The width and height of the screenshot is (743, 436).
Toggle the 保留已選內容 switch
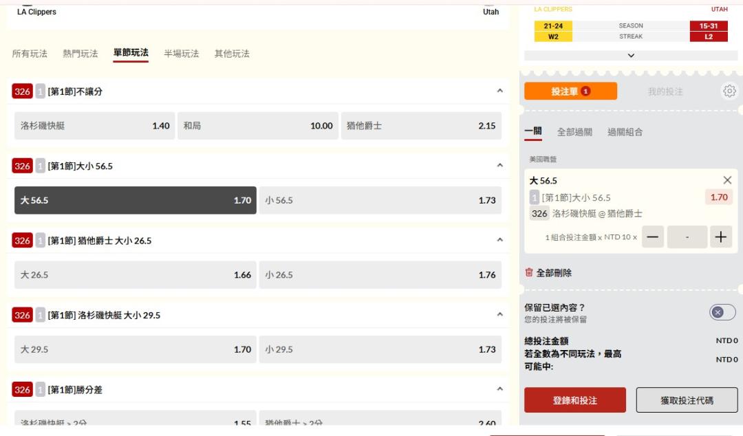point(722,312)
